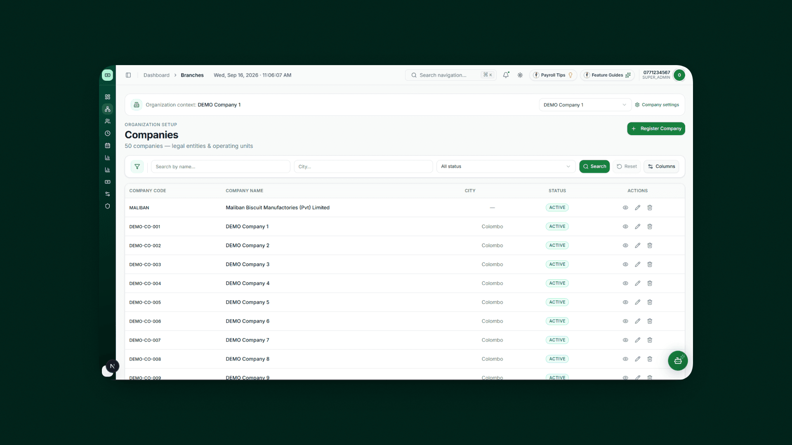Image resolution: width=792 pixels, height=445 pixels.
Task: Sort by CITY column header
Action: point(470,191)
